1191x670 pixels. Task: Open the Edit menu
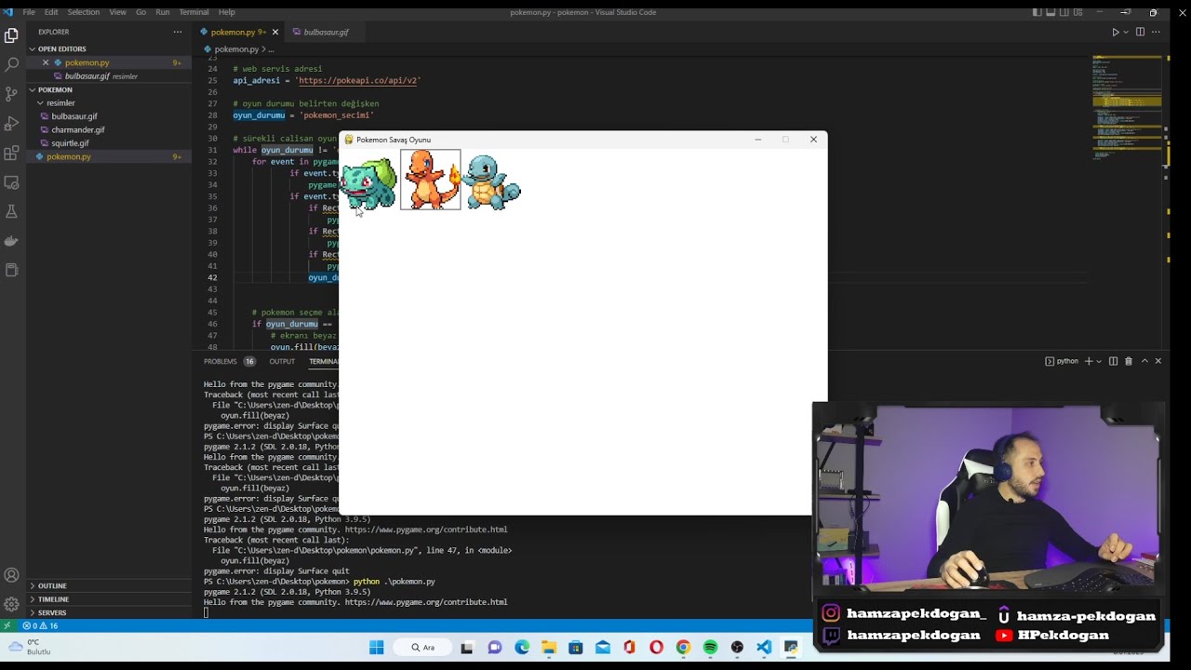coord(51,12)
